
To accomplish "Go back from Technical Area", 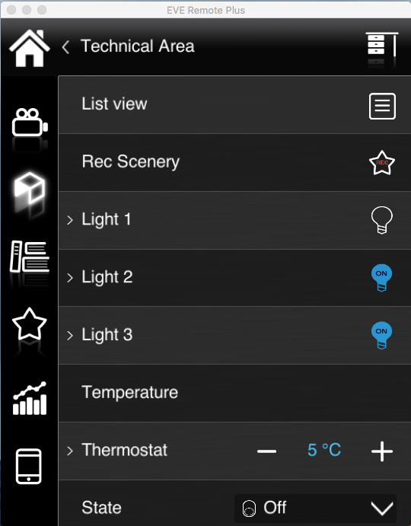I will point(65,47).
